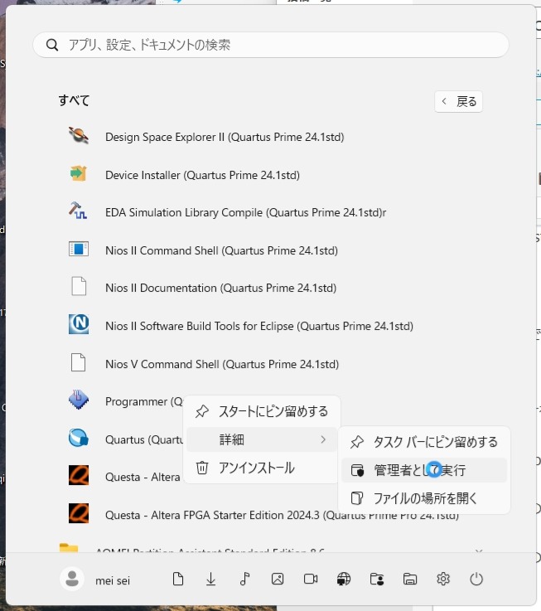Open Documents folder icon in bottom bar
The height and width of the screenshot is (611, 541).
[x=178, y=579]
